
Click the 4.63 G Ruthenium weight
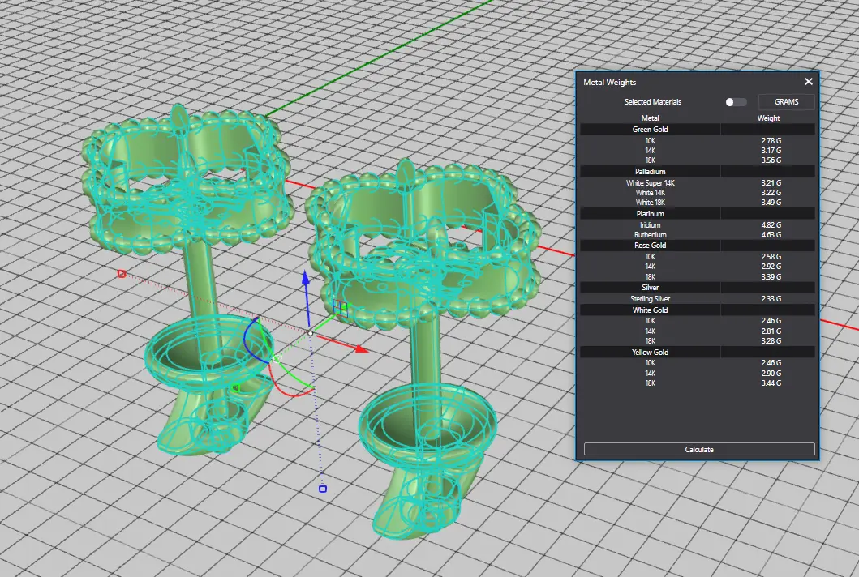click(771, 235)
